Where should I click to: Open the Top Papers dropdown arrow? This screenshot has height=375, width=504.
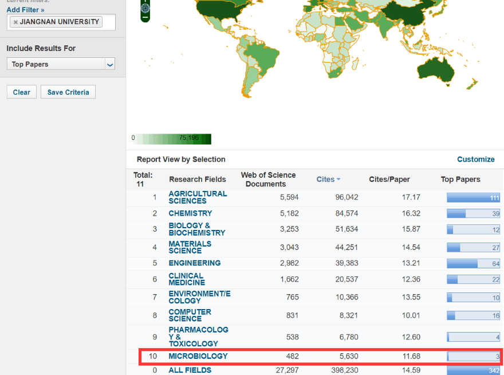110,65
